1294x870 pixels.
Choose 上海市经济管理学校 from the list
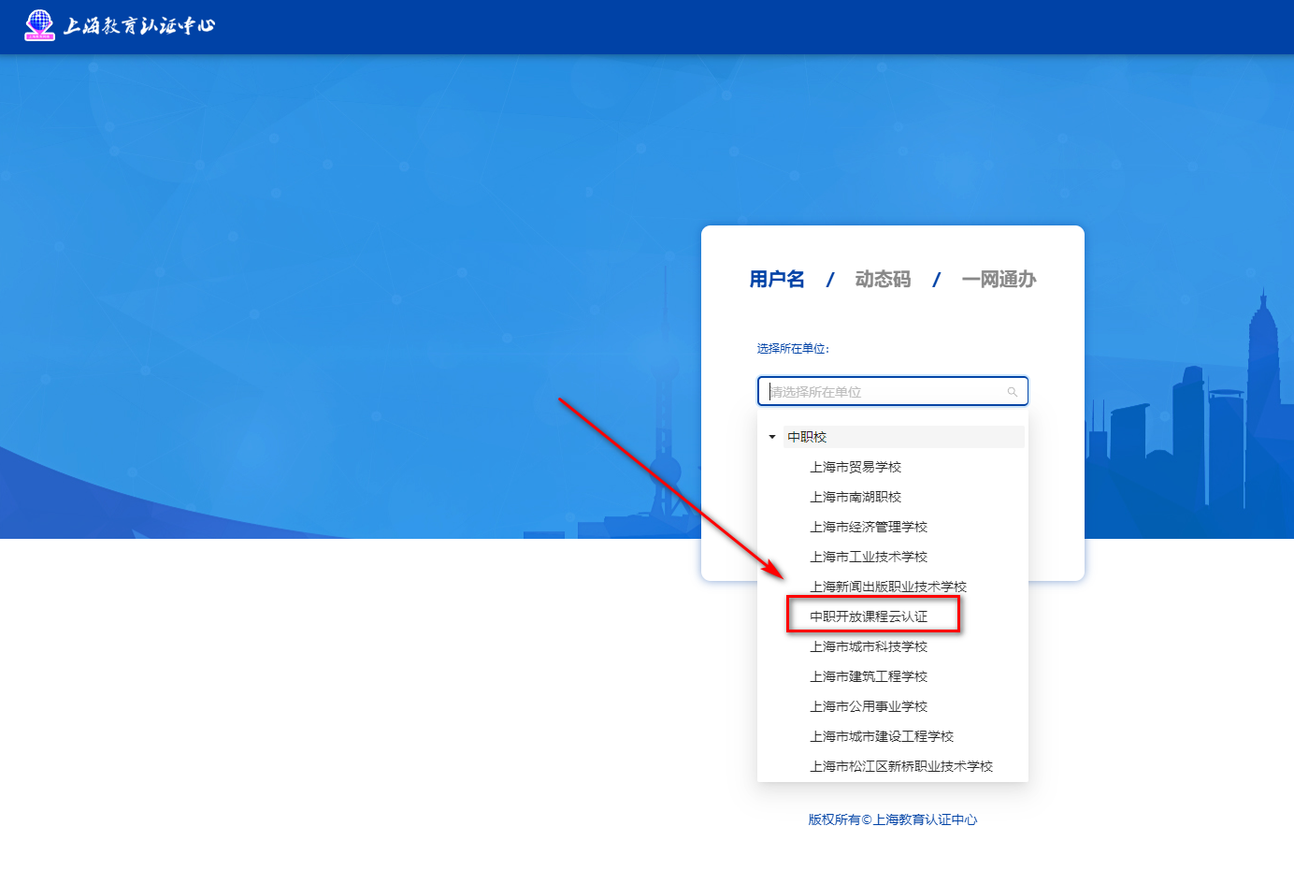tap(869, 527)
